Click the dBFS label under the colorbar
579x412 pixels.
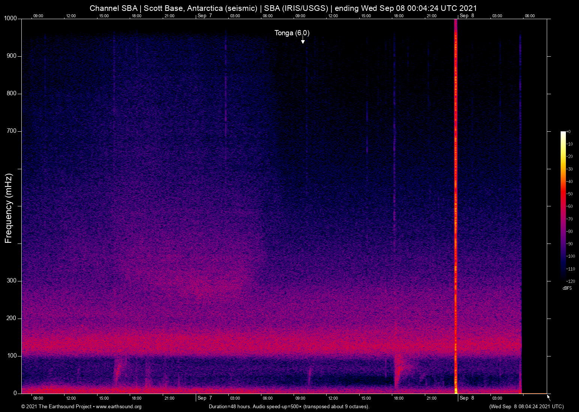tap(567, 288)
